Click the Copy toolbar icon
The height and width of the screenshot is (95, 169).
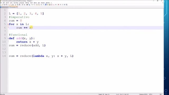click(18, 5)
